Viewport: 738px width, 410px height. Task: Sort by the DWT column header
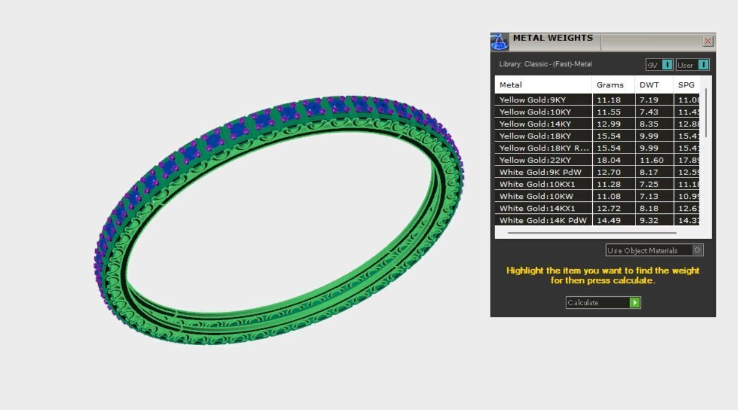point(654,85)
